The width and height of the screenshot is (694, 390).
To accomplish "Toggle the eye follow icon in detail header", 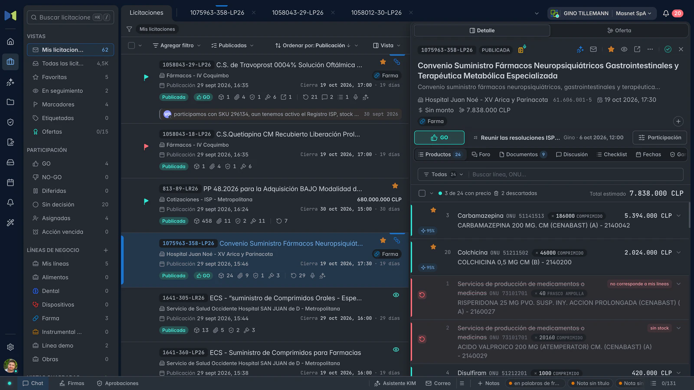I will coord(624,49).
